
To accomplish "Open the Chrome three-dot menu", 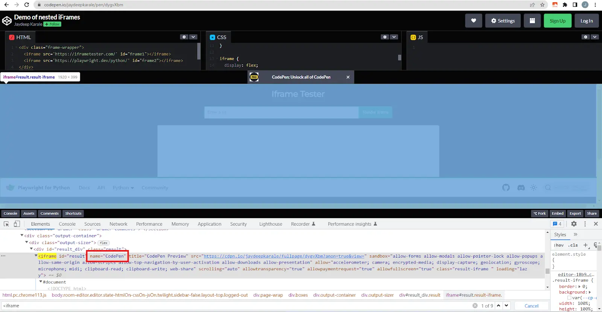I will coord(595,5).
